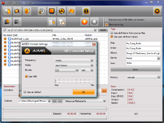Start conversion with the orange play button

84,22
